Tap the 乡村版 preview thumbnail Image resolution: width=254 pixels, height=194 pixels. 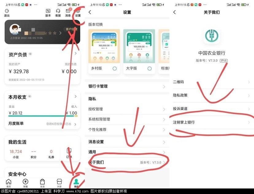(x=104, y=46)
